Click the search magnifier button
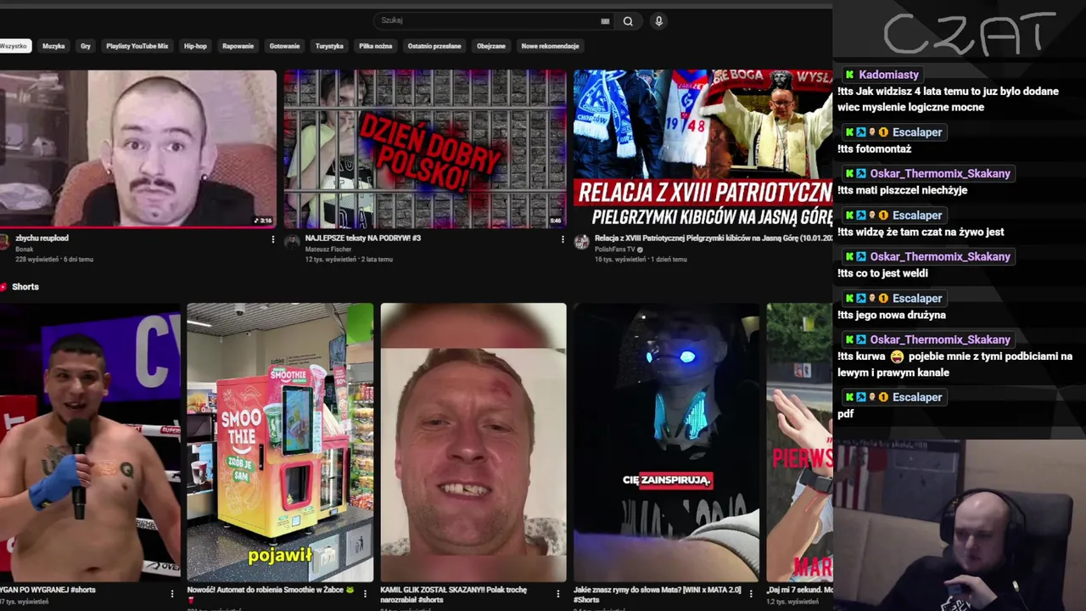 click(x=628, y=21)
